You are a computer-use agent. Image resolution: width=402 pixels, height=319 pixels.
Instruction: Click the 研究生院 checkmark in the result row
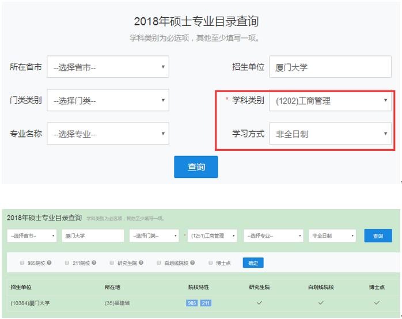[259, 302]
